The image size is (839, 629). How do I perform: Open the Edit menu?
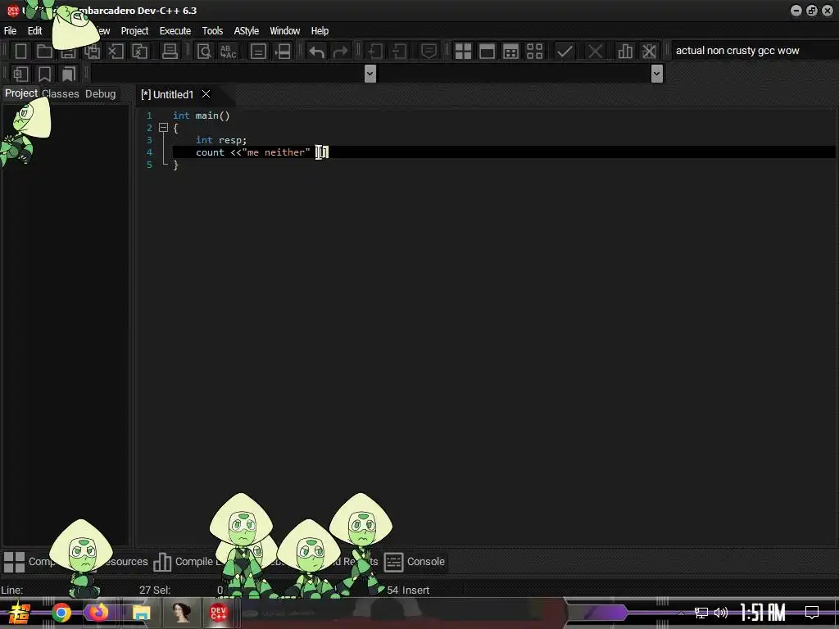34,31
